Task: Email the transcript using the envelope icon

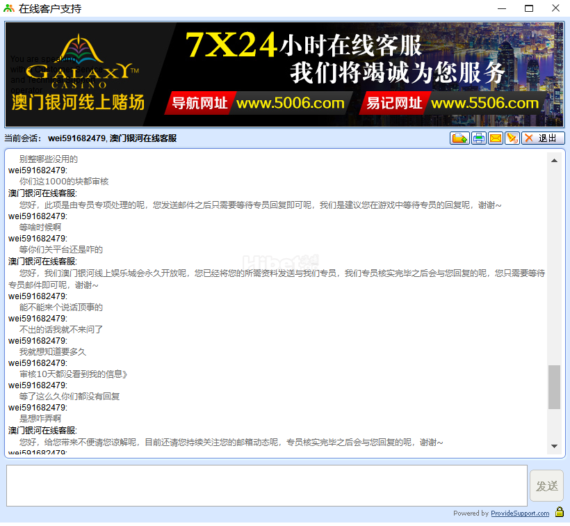Action: tap(496, 138)
